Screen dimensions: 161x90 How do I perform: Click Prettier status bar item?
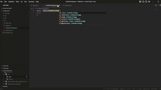tap(154, 89)
